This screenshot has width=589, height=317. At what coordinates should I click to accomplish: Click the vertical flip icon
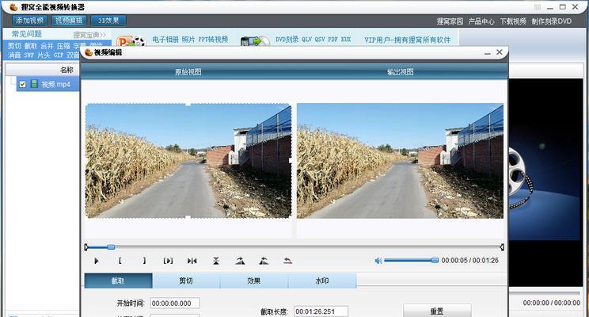(x=216, y=261)
